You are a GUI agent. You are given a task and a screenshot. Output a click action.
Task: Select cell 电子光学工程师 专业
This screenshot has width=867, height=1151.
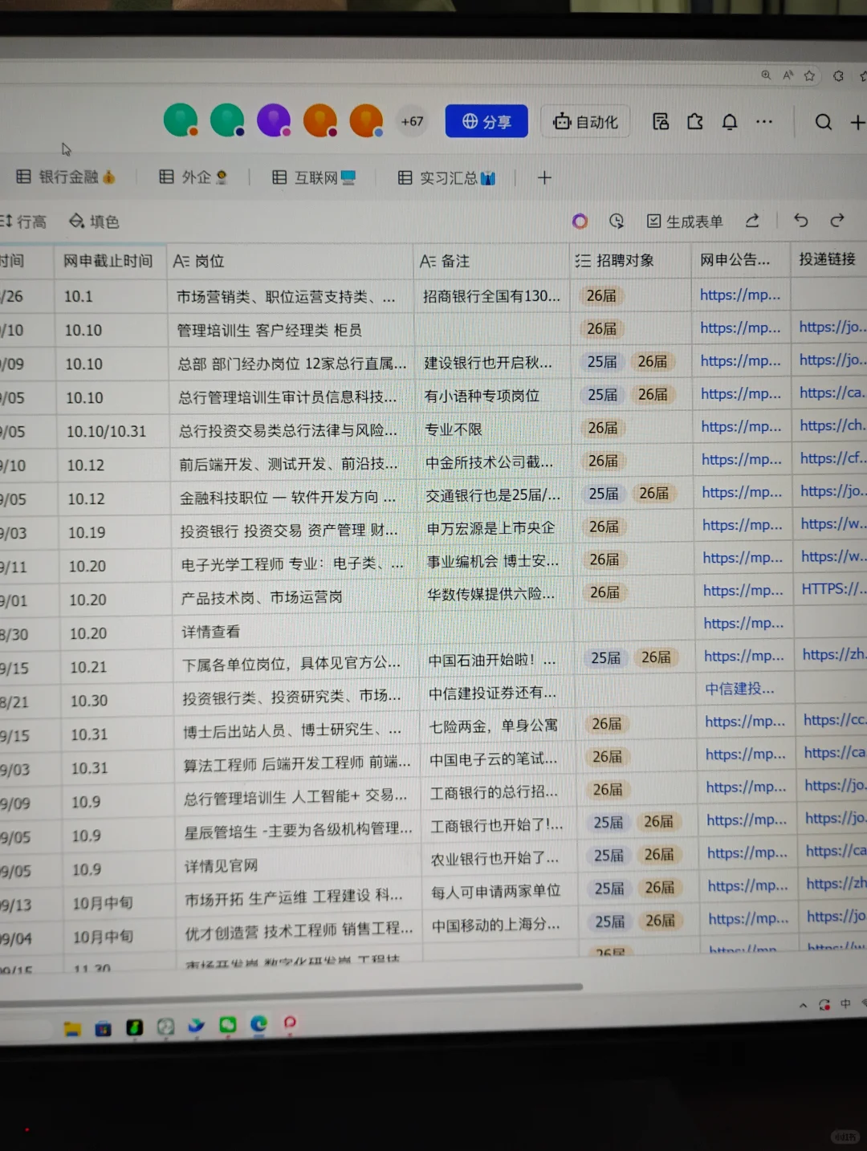tap(295, 565)
